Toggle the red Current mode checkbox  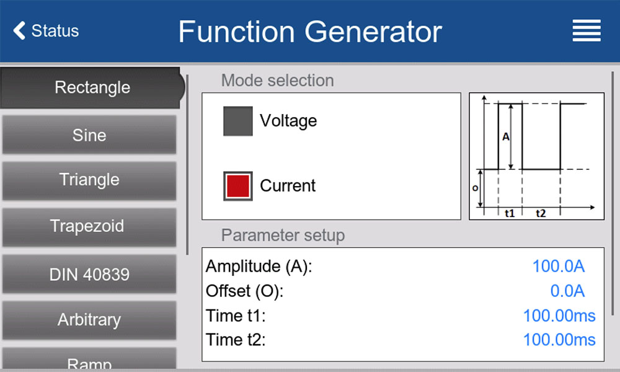[x=237, y=186]
